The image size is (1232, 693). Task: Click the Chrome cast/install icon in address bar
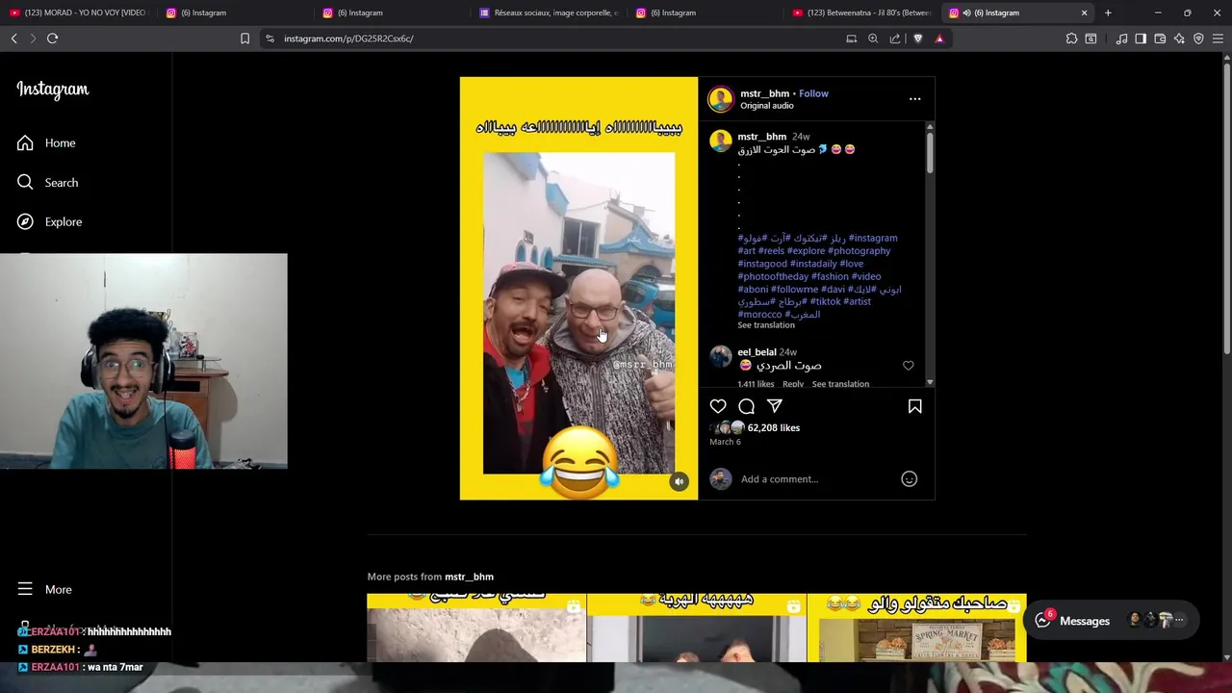pyautogui.click(x=851, y=38)
